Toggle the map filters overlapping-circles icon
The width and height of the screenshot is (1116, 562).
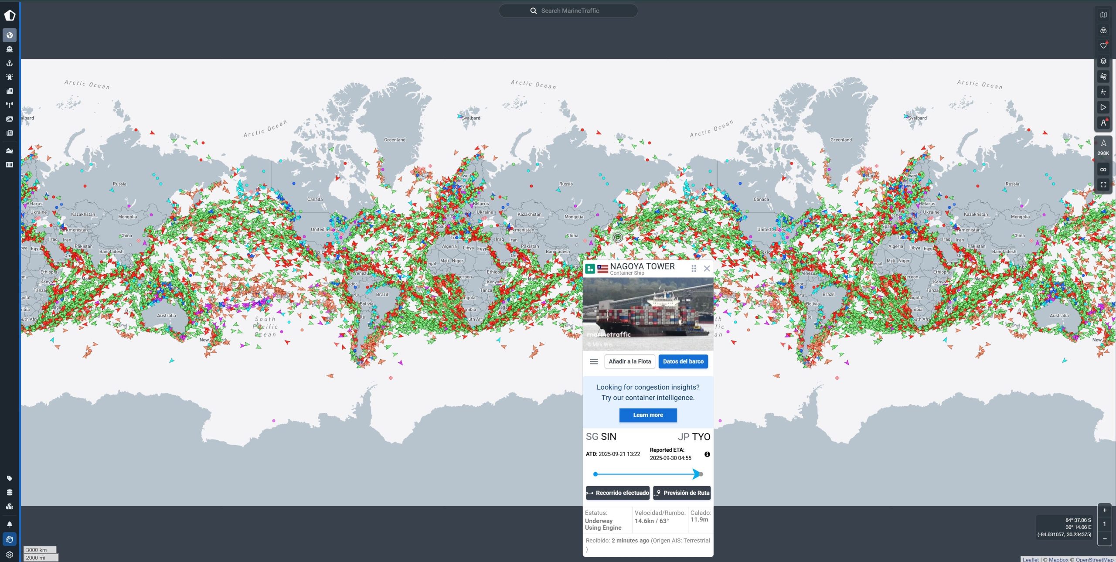tap(1103, 31)
